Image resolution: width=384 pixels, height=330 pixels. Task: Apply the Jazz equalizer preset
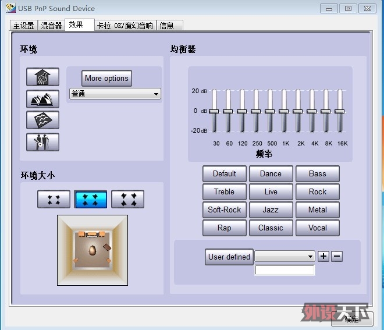click(271, 210)
